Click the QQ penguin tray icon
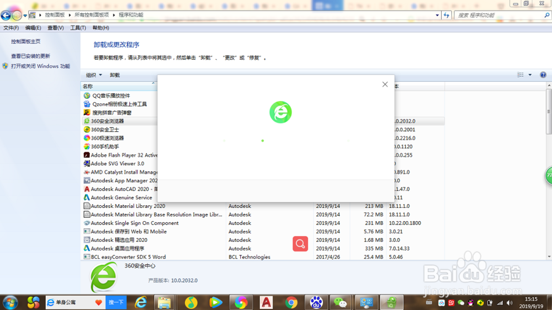 click(470, 303)
